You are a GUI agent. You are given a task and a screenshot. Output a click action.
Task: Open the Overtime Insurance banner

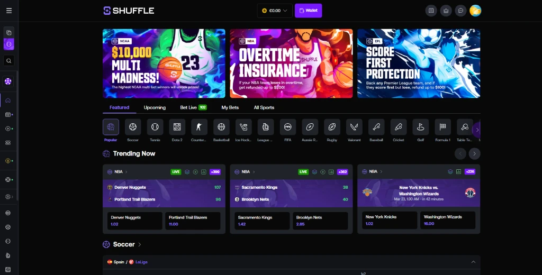point(292,63)
